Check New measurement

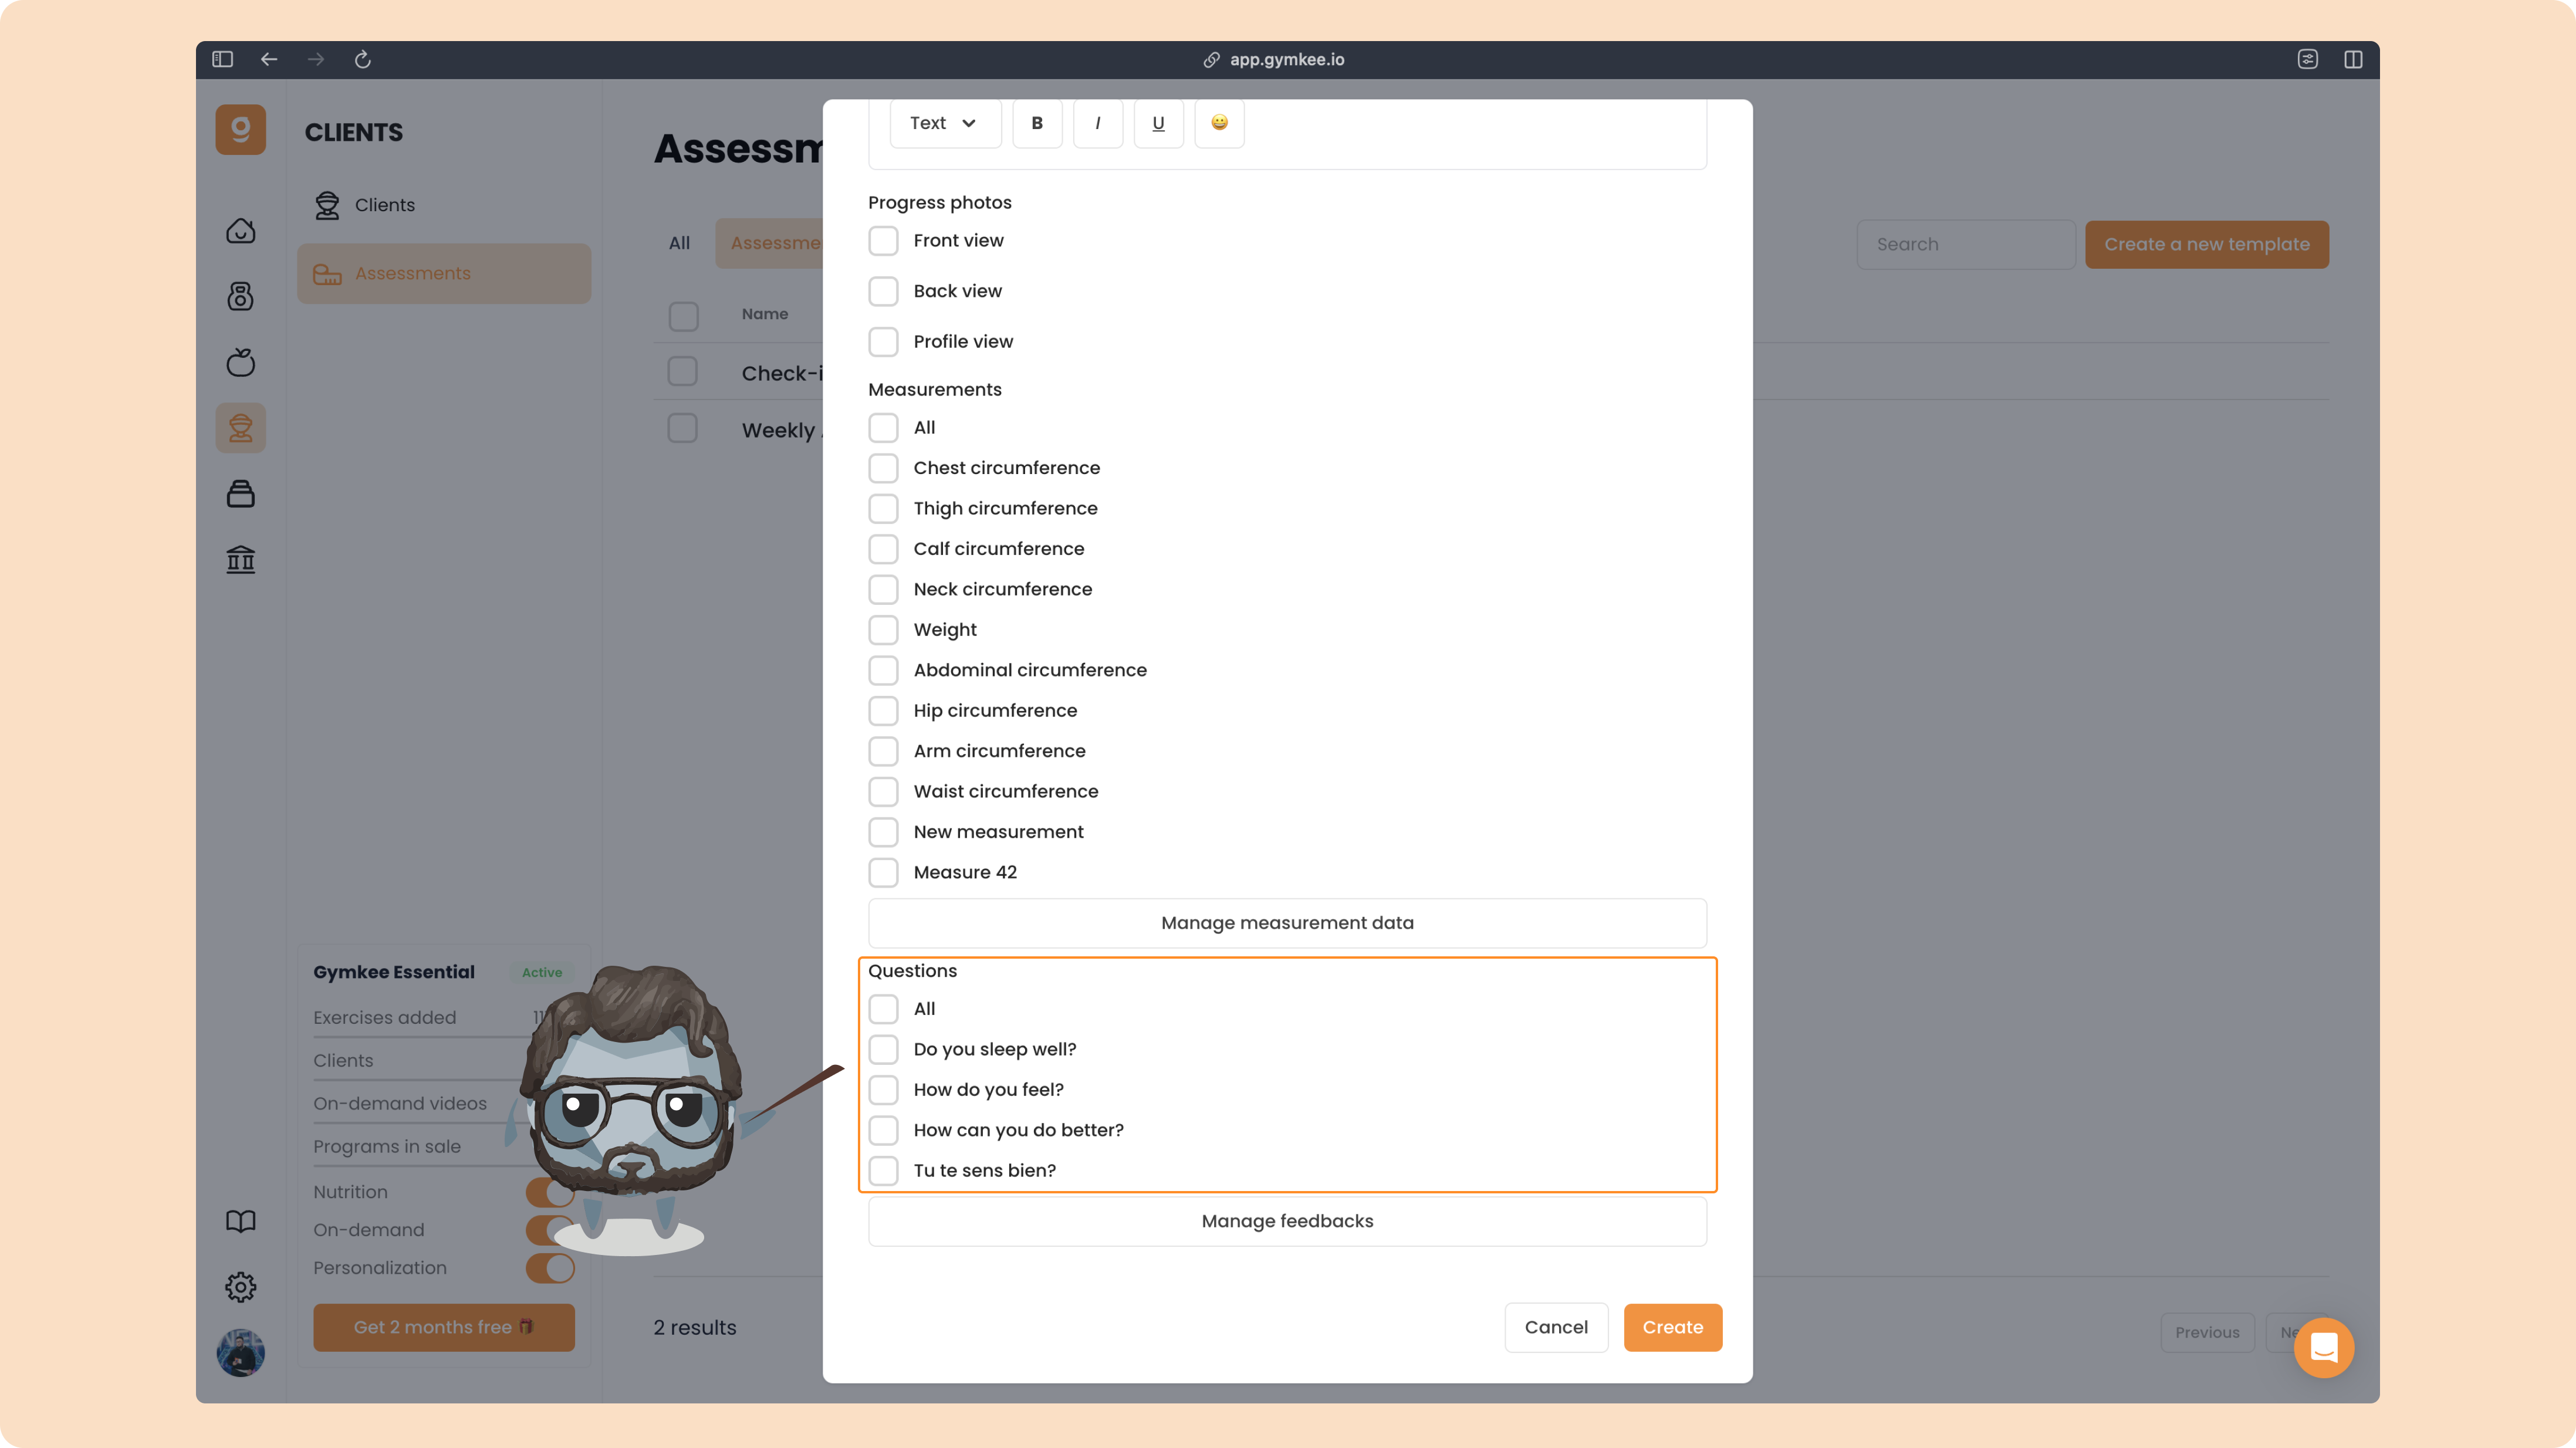883,832
